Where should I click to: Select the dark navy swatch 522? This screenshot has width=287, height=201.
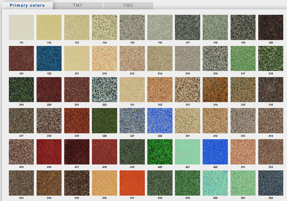271,183
